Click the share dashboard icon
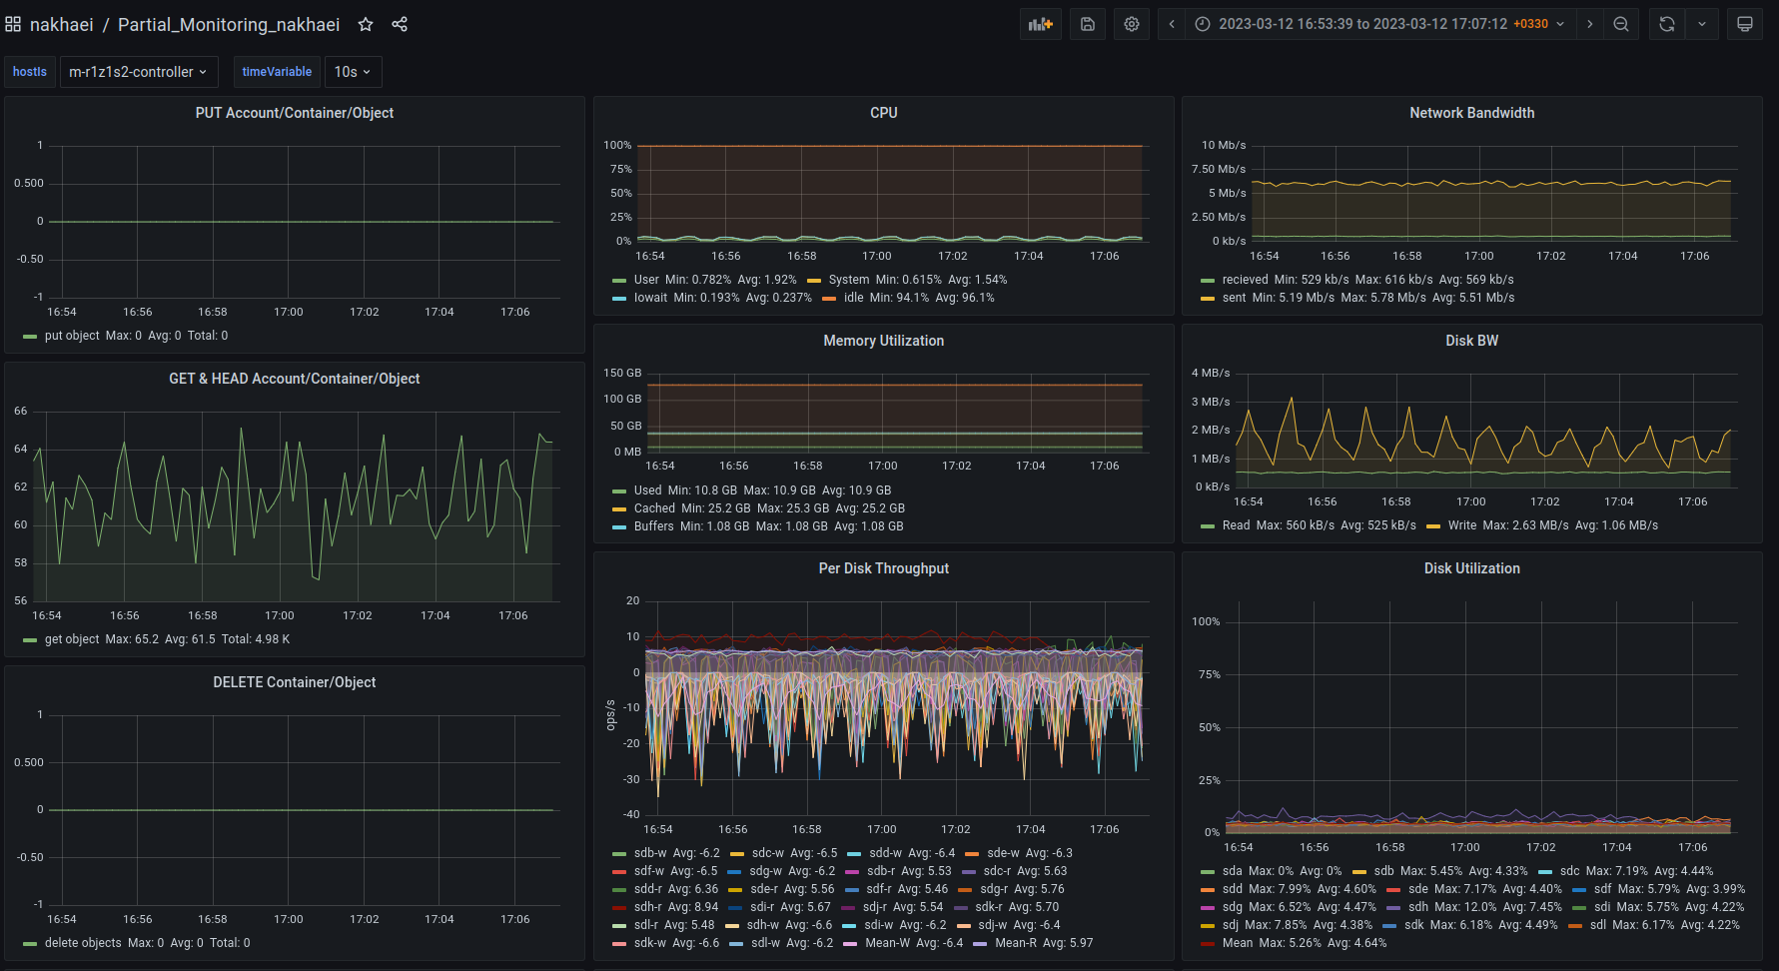The height and width of the screenshot is (971, 1779). click(400, 24)
